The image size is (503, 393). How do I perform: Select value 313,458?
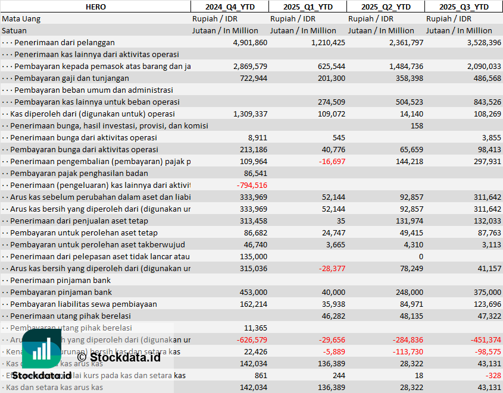(254, 221)
